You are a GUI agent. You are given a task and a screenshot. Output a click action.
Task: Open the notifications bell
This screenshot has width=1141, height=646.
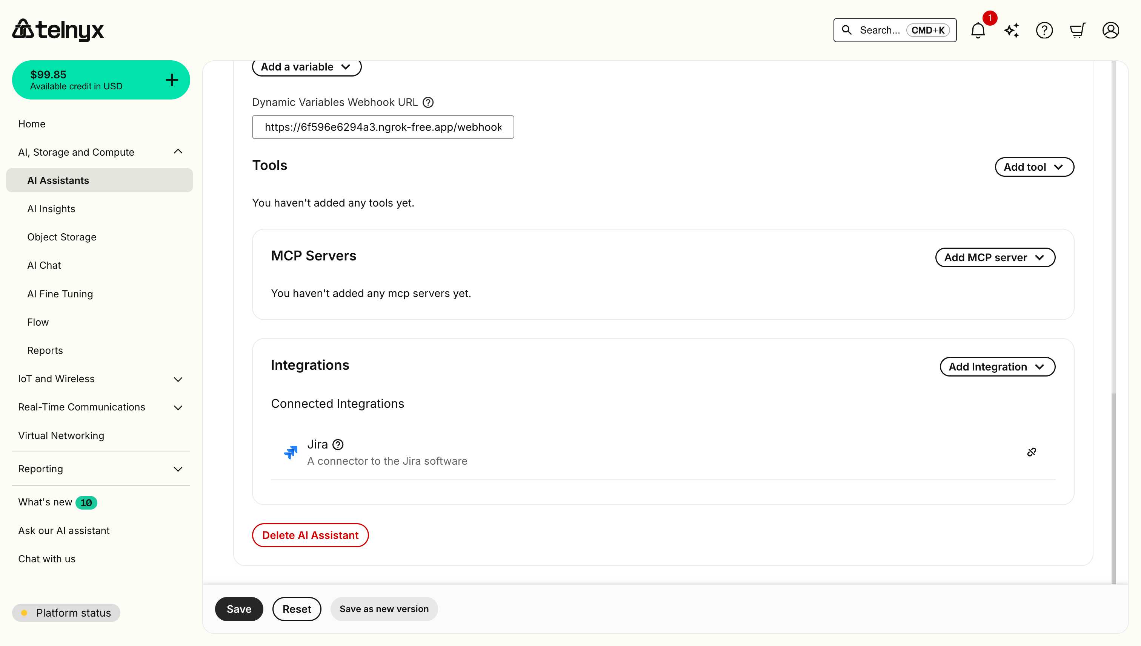tap(978, 30)
